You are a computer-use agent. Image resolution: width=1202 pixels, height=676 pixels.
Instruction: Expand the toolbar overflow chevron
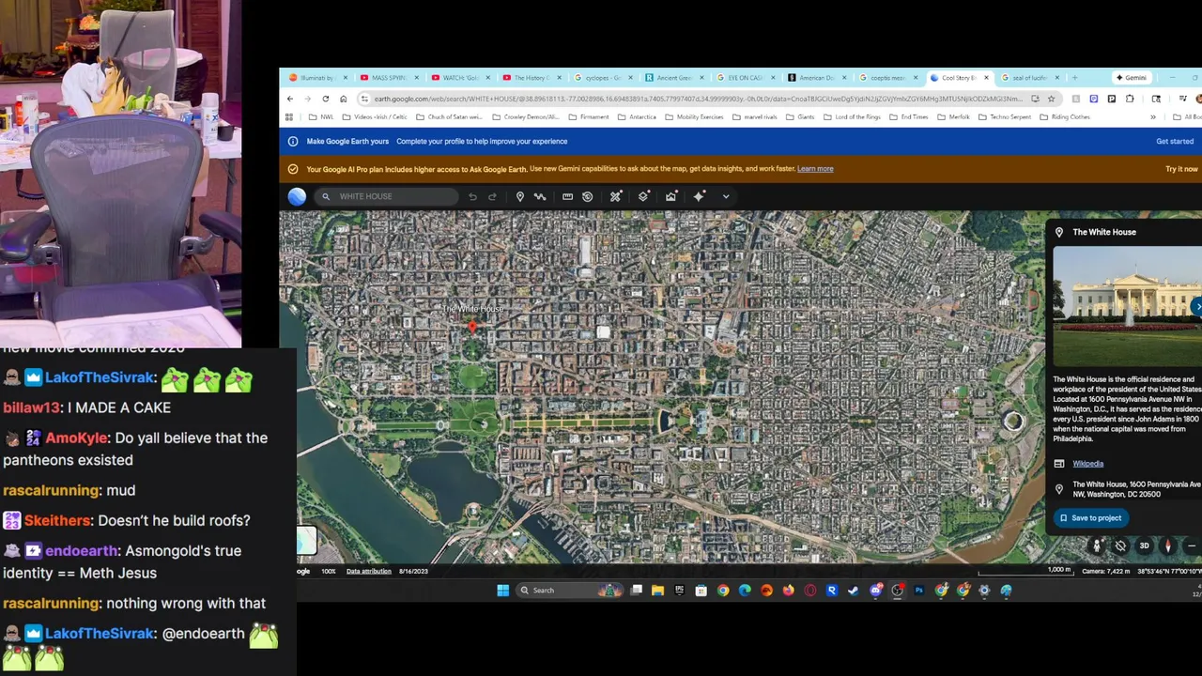(x=726, y=196)
